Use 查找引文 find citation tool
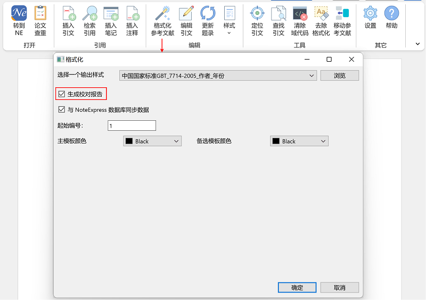Screen dimensions: 426x300 278,21
